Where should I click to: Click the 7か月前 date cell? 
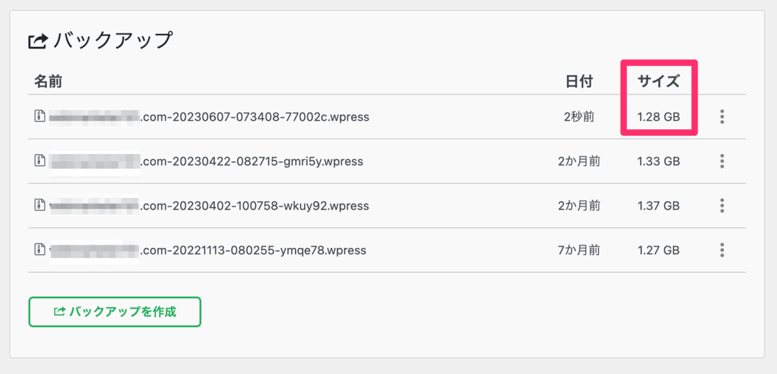point(579,250)
